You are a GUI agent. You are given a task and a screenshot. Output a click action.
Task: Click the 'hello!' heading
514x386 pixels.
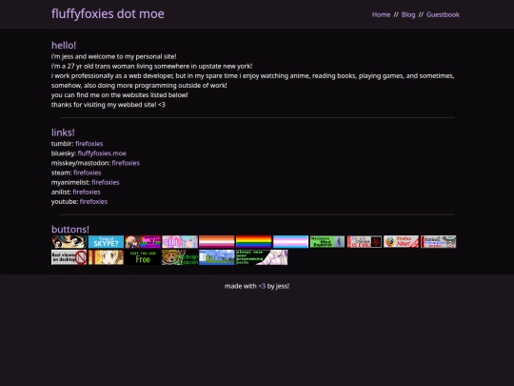(x=64, y=46)
